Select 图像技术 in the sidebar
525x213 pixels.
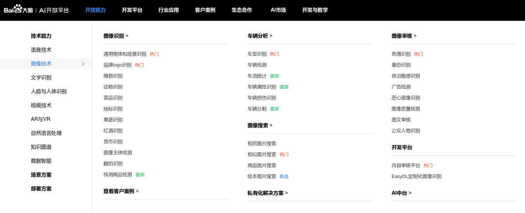coord(41,64)
